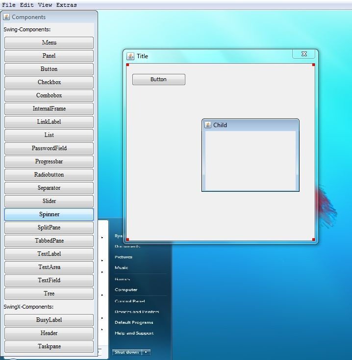
Task: Click the Button inside the Title window
Action: coord(159,79)
